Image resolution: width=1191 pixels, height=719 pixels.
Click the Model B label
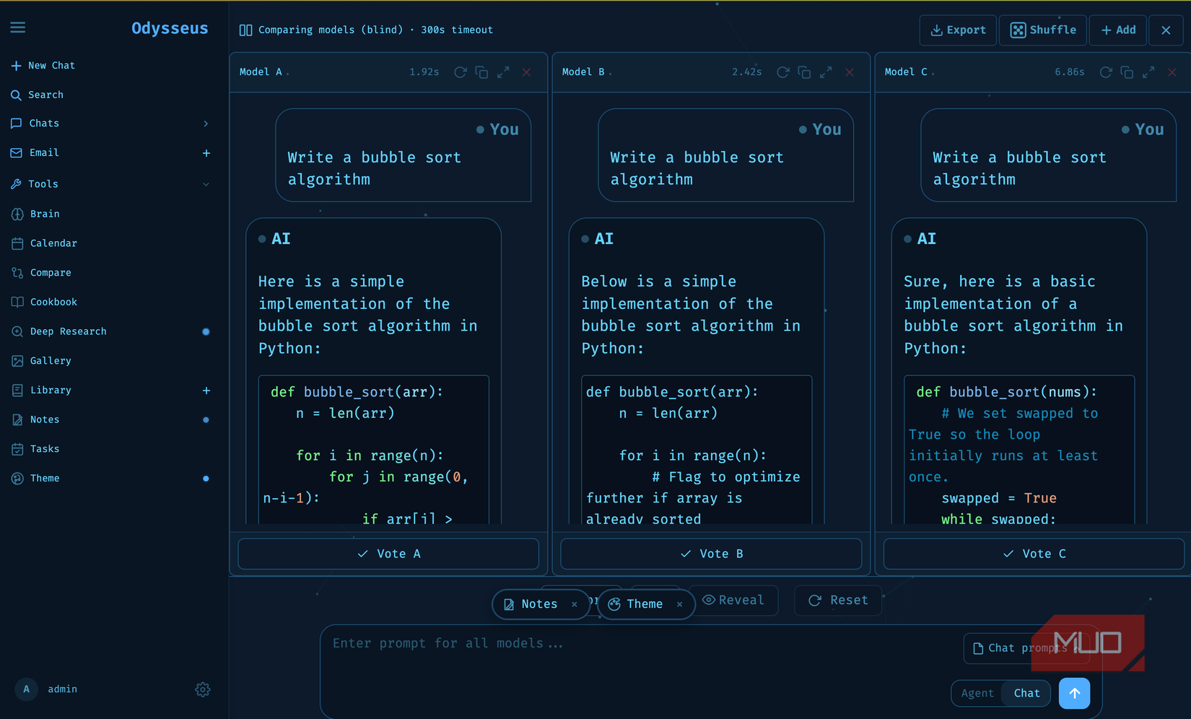(x=583, y=72)
